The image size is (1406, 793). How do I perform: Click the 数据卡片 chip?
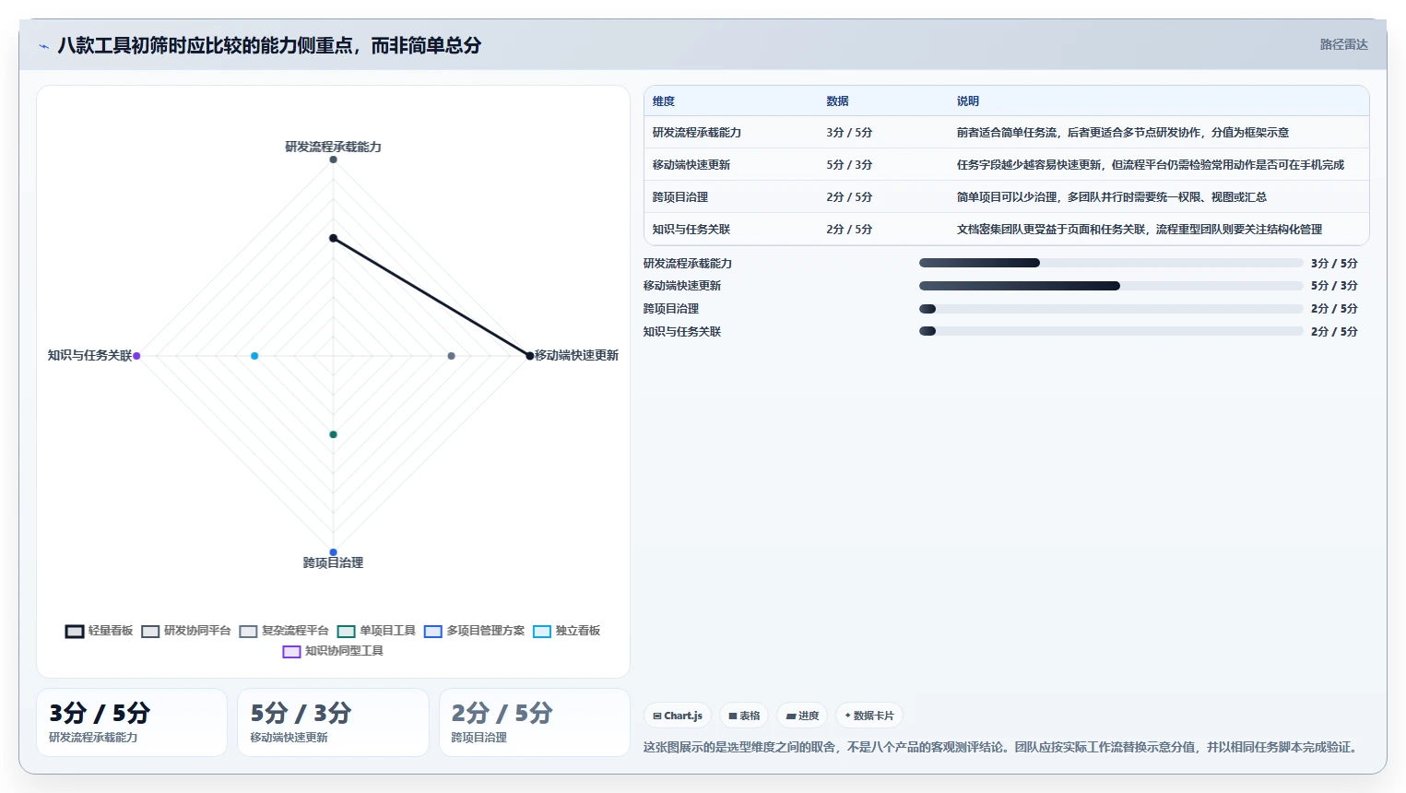coord(869,716)
